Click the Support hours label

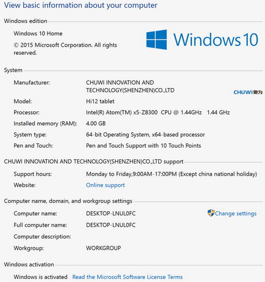coord(33,174)
